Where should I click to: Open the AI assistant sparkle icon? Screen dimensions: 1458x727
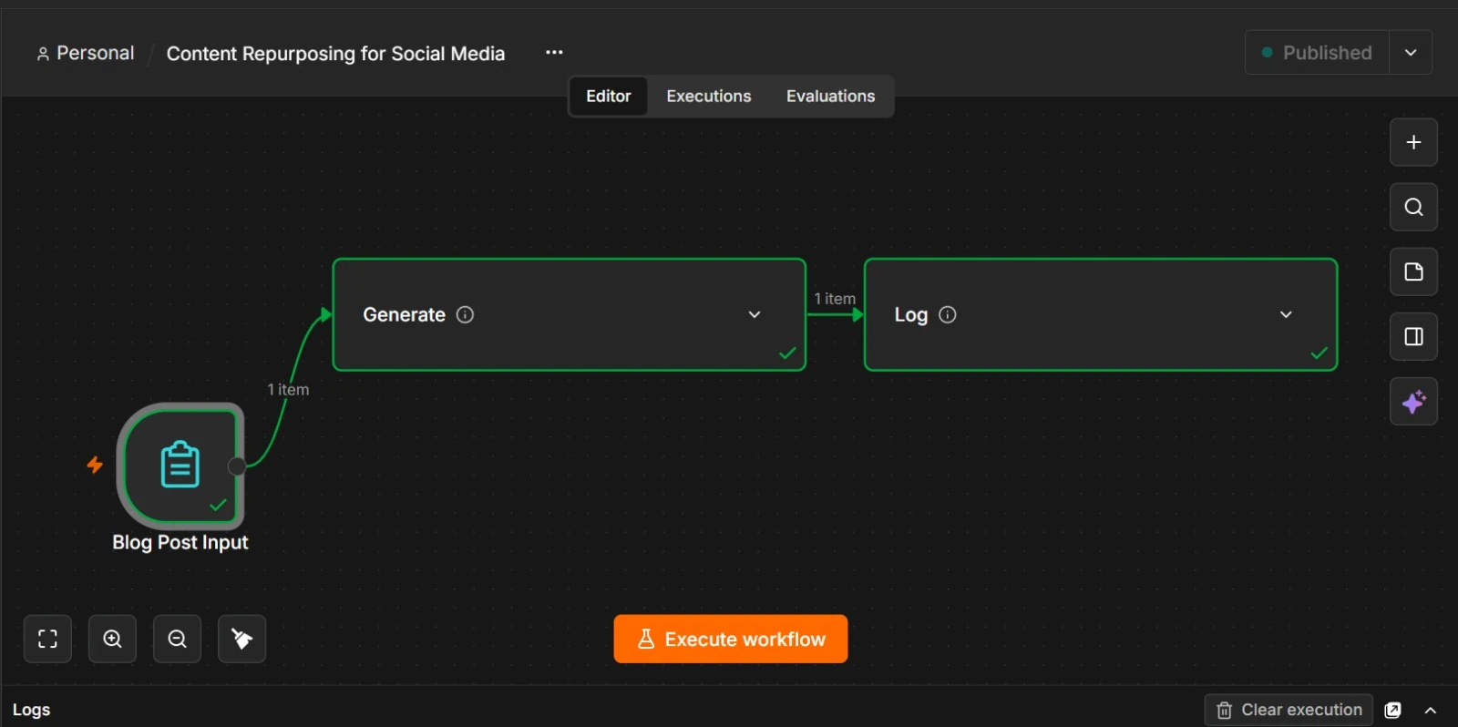(x=1413, y=402)
